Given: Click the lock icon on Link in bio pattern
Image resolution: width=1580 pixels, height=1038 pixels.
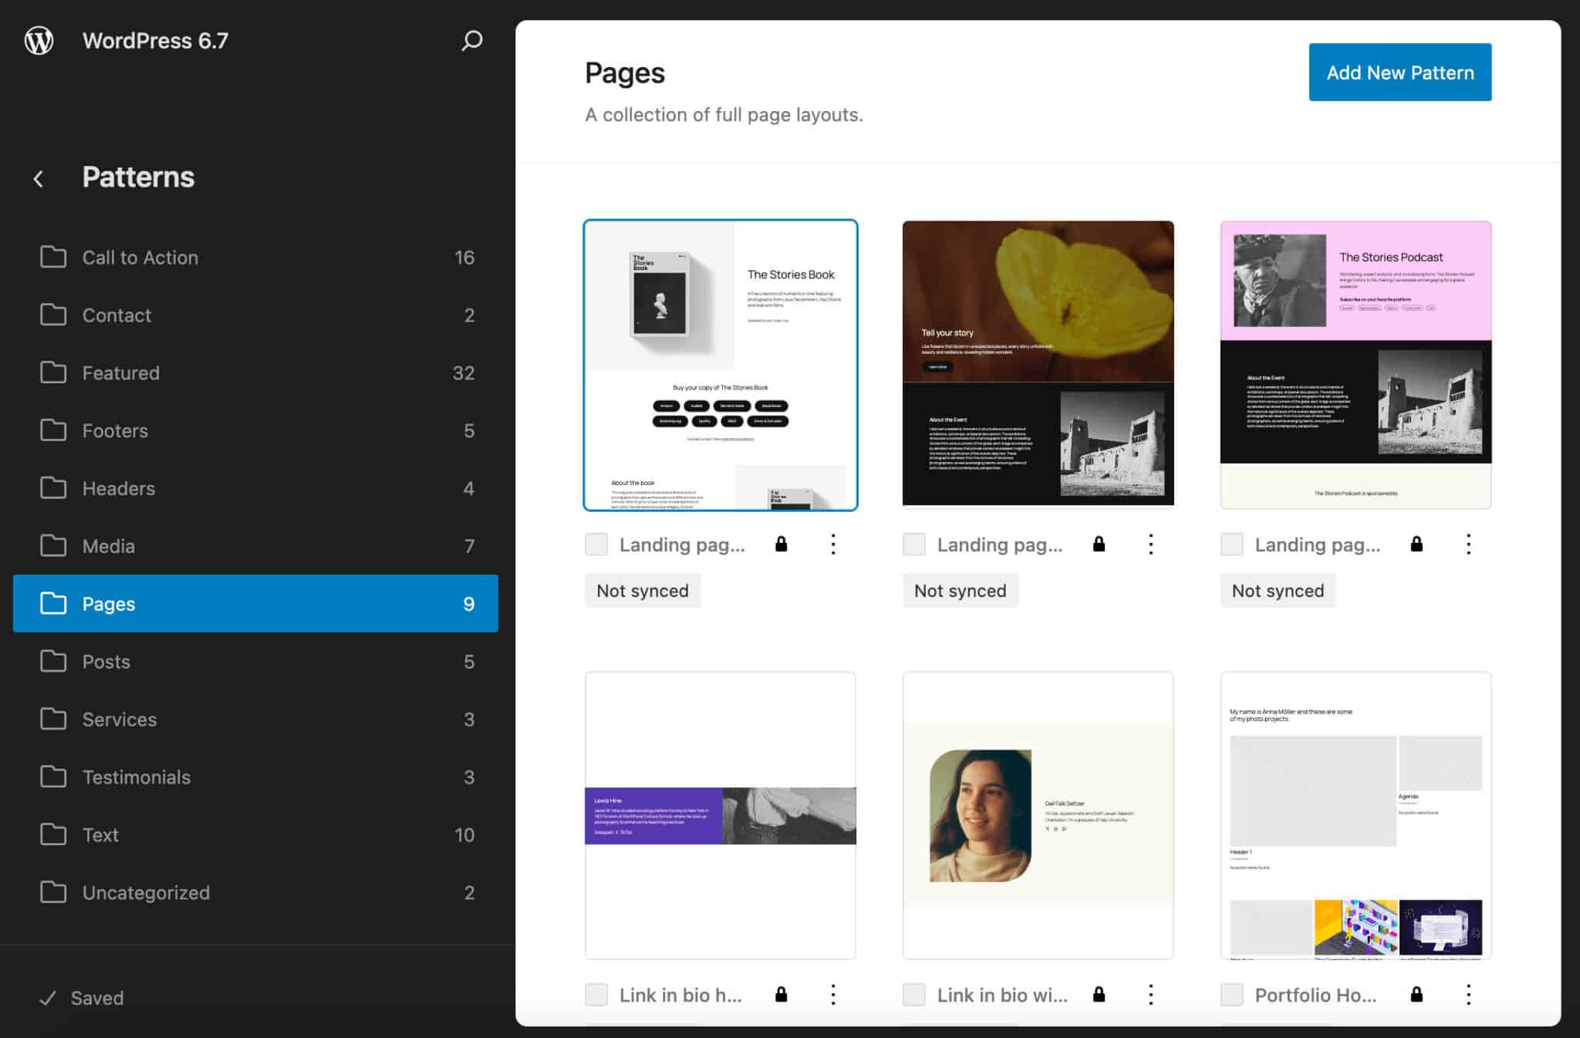Looking at the screenshot, I should 780,995.
